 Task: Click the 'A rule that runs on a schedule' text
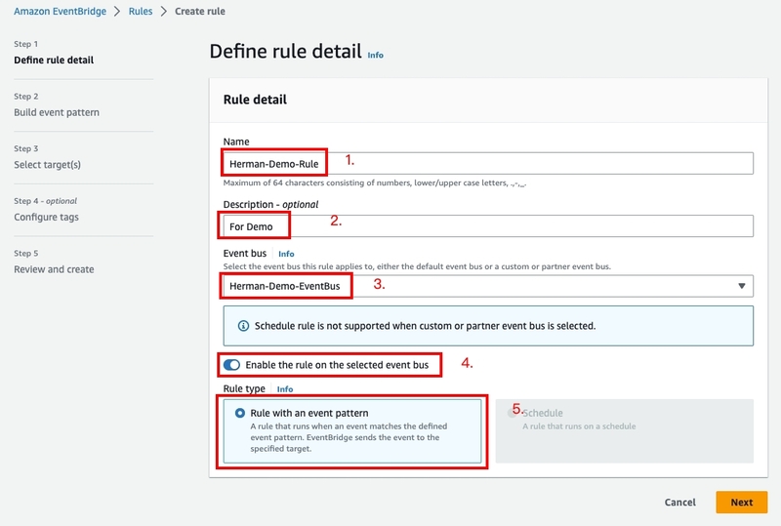coord(579,426)
